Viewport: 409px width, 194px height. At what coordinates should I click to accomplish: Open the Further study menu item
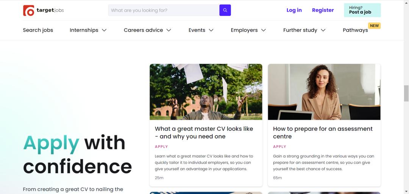(x=300, y=30)
